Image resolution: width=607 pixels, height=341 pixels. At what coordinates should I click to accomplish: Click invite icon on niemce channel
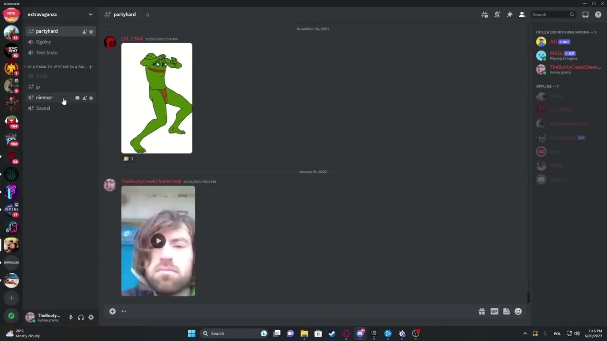click(x=84, y=98)
